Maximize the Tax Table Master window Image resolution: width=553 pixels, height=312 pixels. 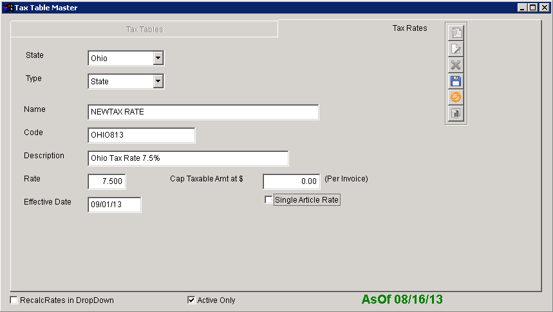[532, 8]
